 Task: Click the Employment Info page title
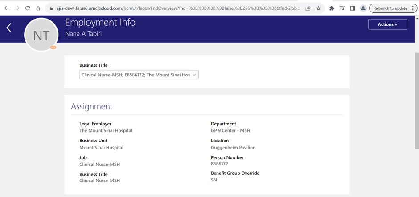100,22
